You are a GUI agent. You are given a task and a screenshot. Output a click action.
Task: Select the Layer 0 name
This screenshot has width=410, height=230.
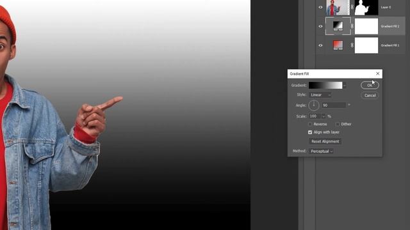coord(386,7)
